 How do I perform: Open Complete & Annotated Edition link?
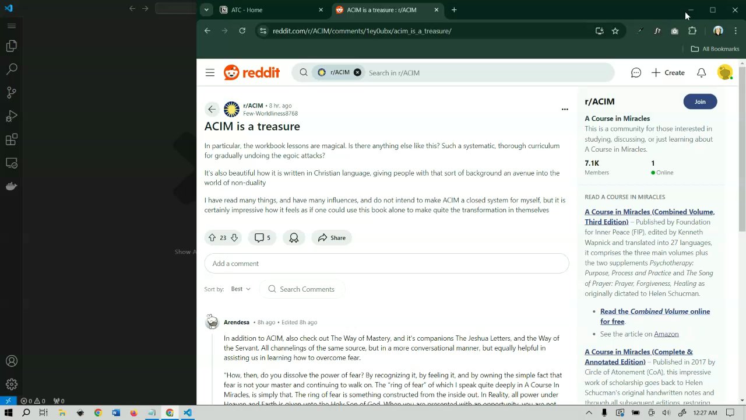point(639,356)
